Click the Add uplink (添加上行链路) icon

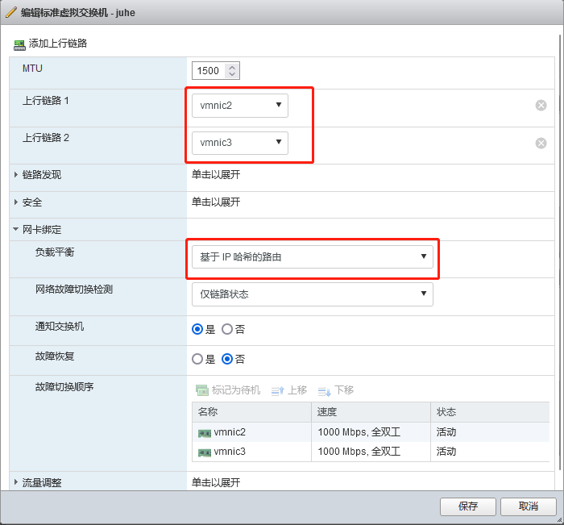[19, 45]
